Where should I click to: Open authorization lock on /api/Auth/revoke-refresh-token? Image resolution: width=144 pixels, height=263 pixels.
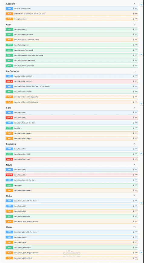pyautogui.click(x=133, y=39)
